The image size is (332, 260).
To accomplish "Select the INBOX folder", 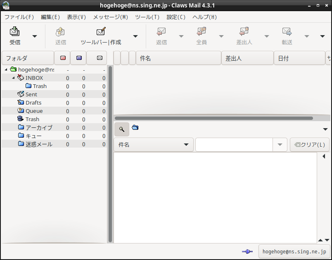I will (54, 78).
